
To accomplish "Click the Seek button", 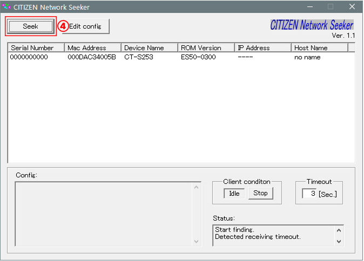I will (31, 26).
